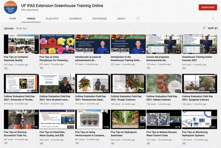This screenshot has height=148, width=221.
Task: Play the Introducción al canal de entrenamiento video thumbnail
Action: click(93, 44)
